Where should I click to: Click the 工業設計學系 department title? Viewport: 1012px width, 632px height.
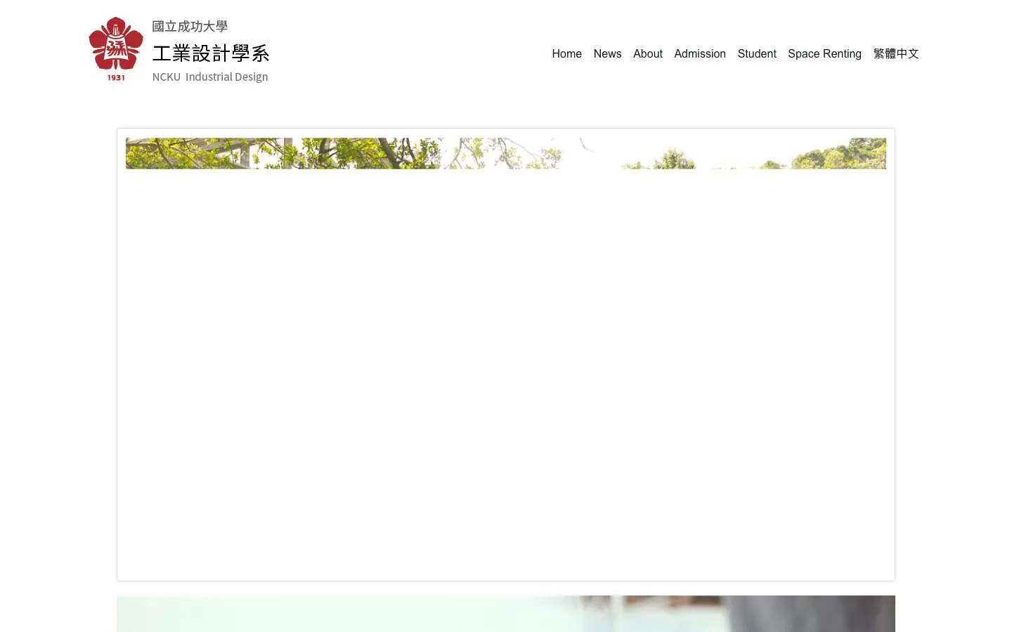coord(211,53)
